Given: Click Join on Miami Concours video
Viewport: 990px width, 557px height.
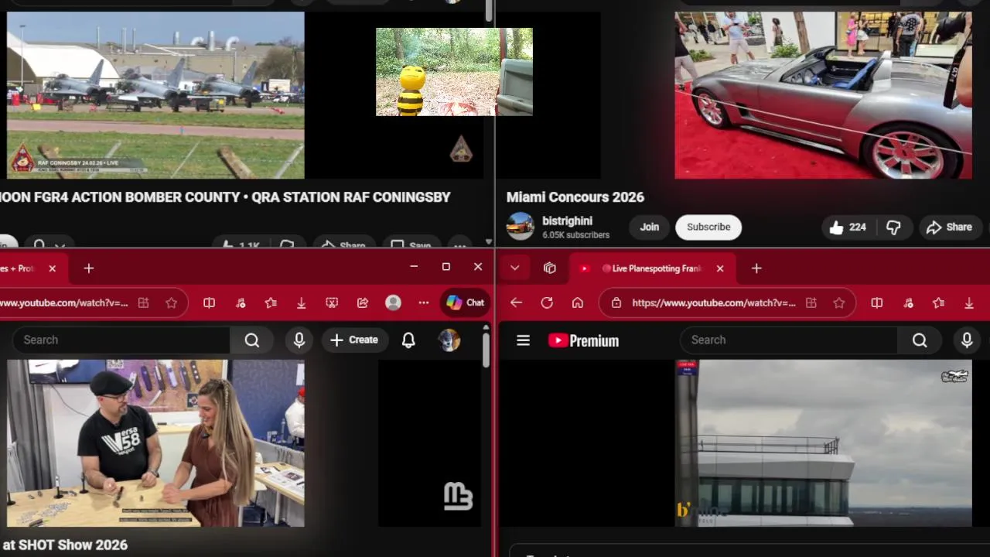Looking at the screenshot, I should click(650, 227).
